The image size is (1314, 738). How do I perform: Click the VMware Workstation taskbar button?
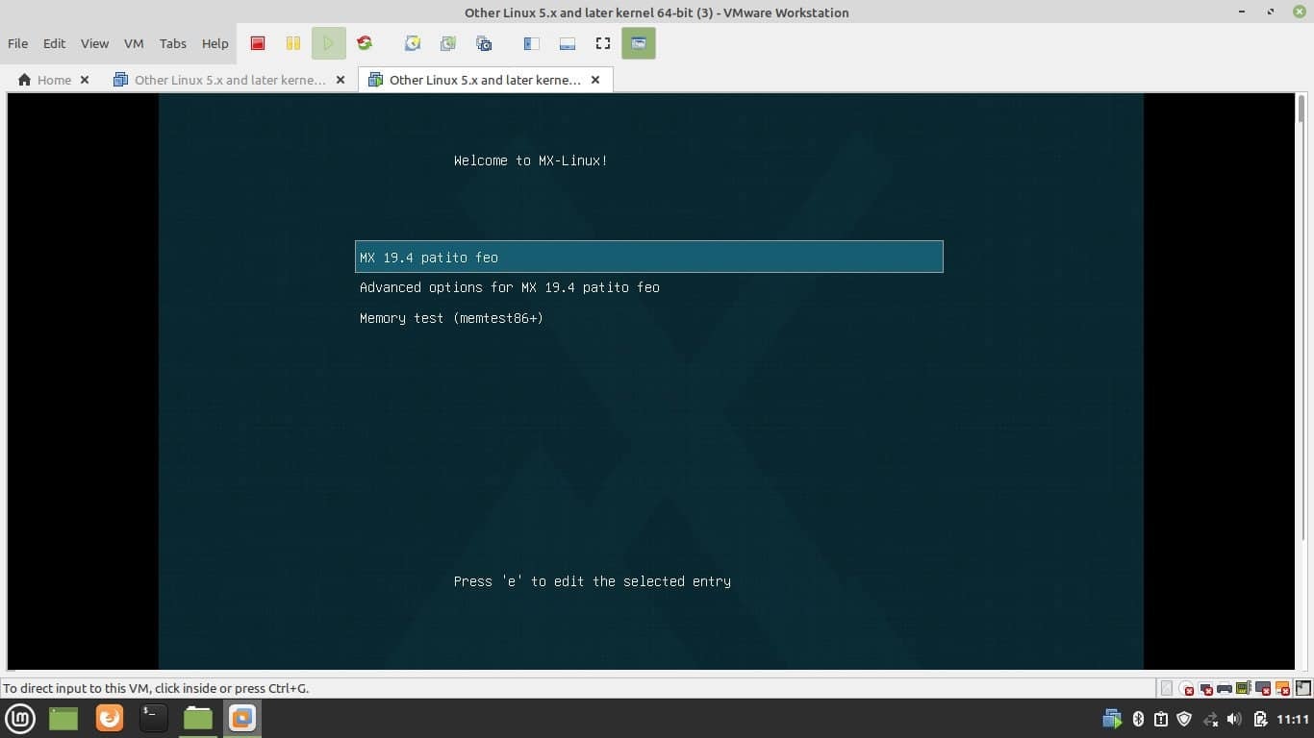[x=242, y=718]
